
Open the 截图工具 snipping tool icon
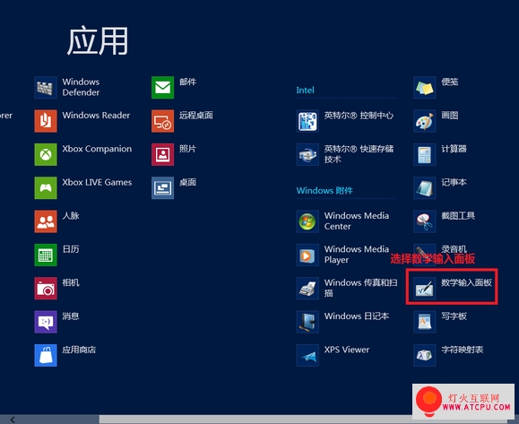425,221
